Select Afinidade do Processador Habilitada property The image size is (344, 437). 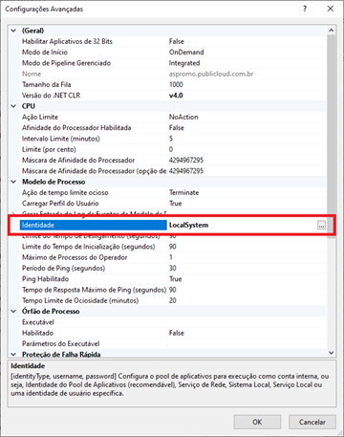(76, 128)
